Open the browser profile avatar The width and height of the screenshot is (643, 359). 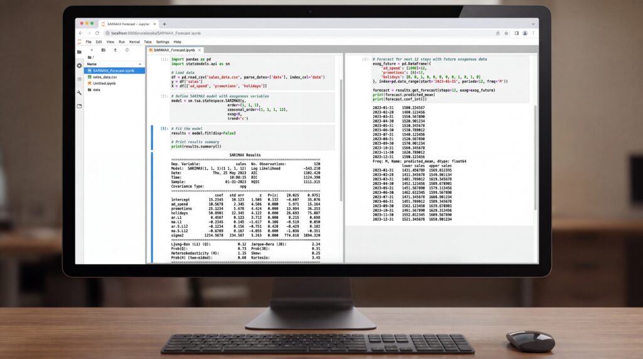(525, 33)
